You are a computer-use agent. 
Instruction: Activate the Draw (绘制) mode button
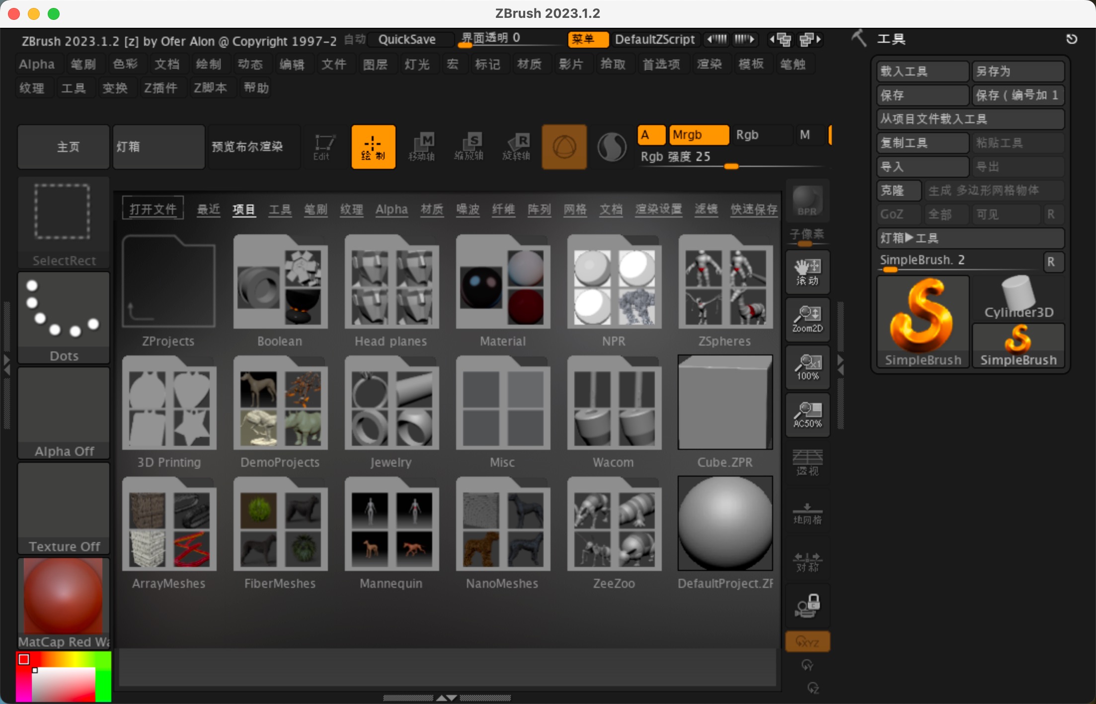click(373, 147)
